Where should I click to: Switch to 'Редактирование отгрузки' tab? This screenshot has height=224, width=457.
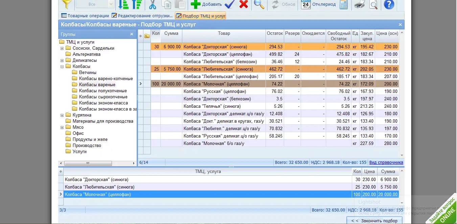coord(142,16)
